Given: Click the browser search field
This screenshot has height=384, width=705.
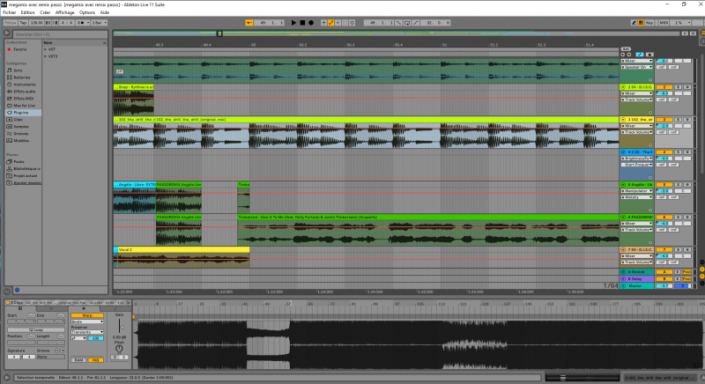Looking at the screenshot, I should pyautogui.click(x=53, y=33).
